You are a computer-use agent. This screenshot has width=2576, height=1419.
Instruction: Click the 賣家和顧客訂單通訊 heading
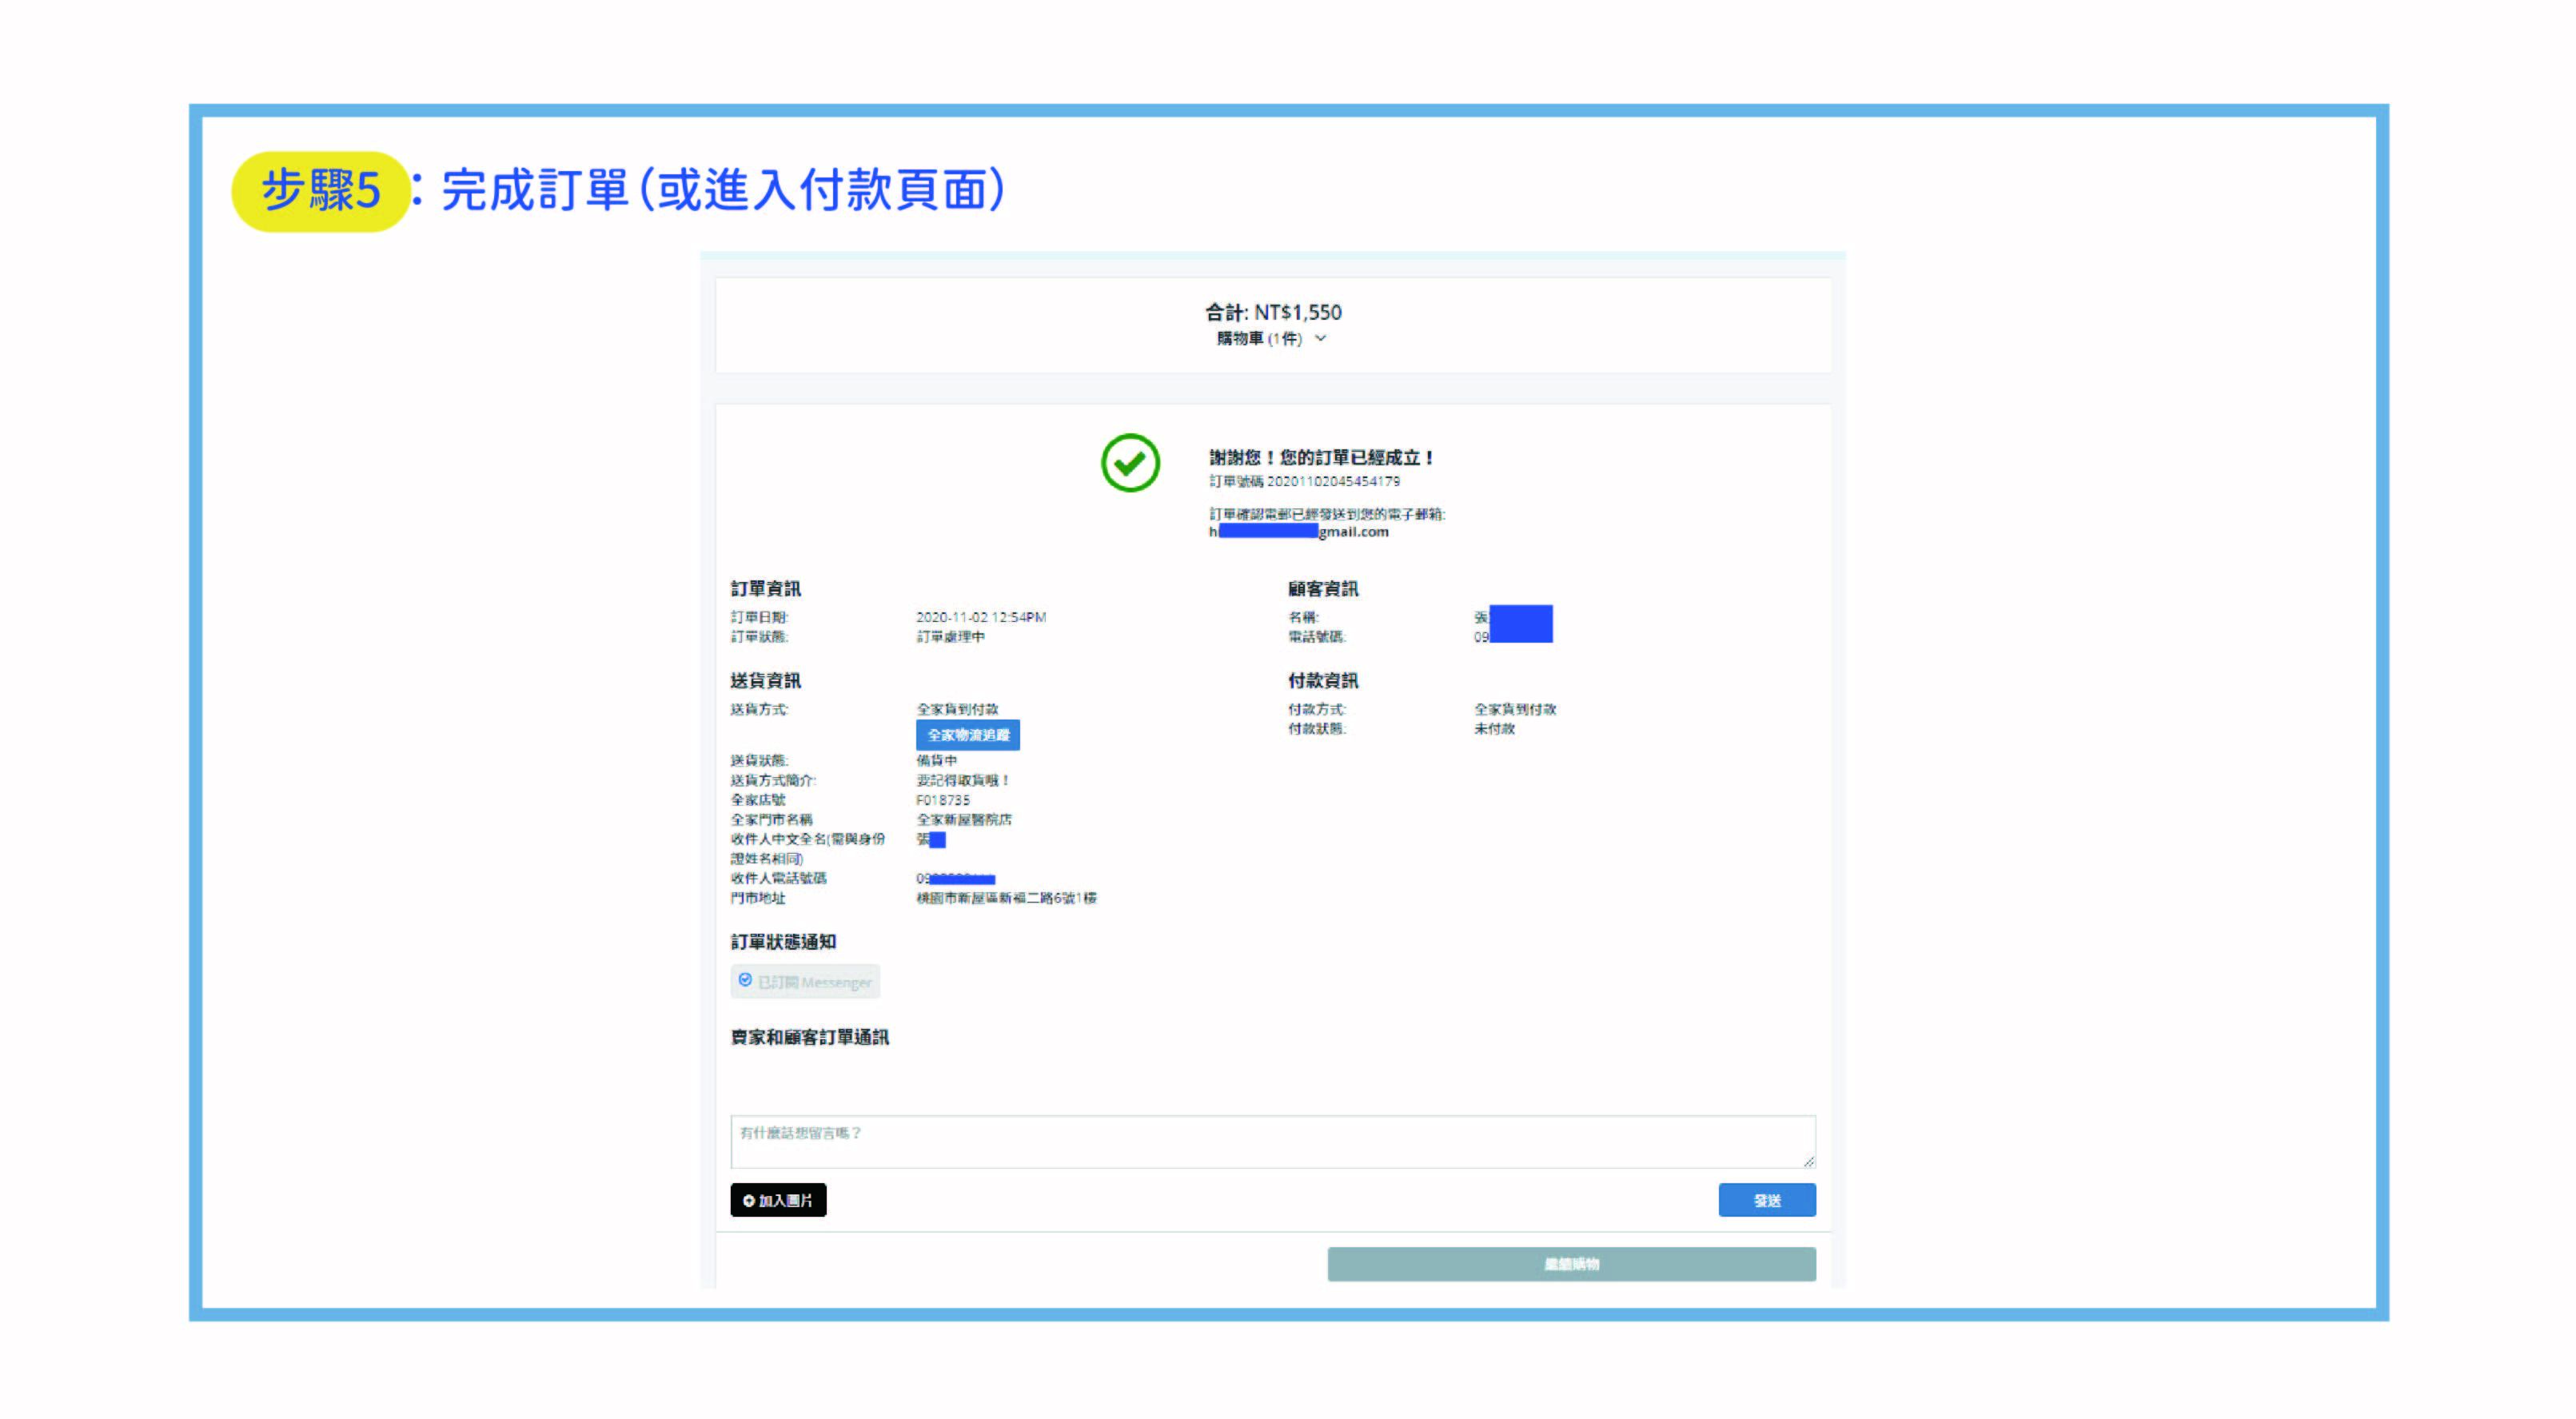809,1037
